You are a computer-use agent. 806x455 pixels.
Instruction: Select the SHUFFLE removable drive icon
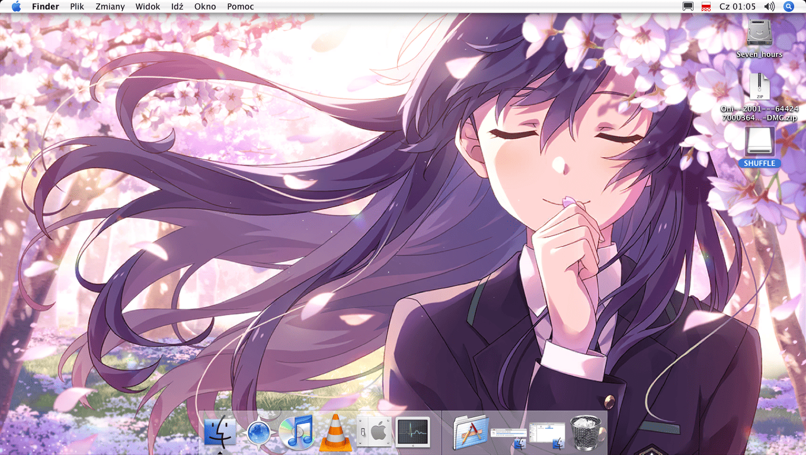759,142
